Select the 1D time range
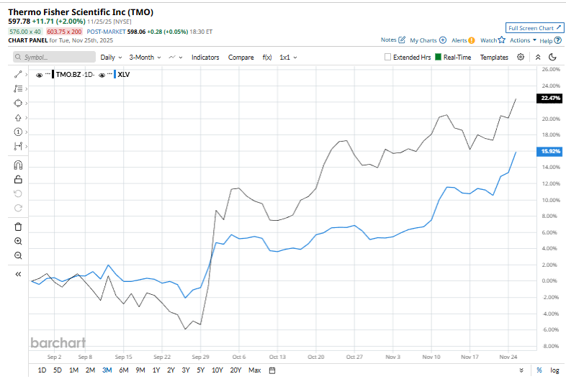This screenshot has width=566, height=379. coord(42,370)
